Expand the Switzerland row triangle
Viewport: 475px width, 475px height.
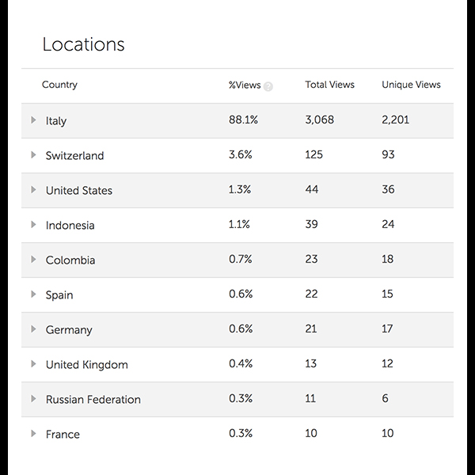tap(33, 155)
